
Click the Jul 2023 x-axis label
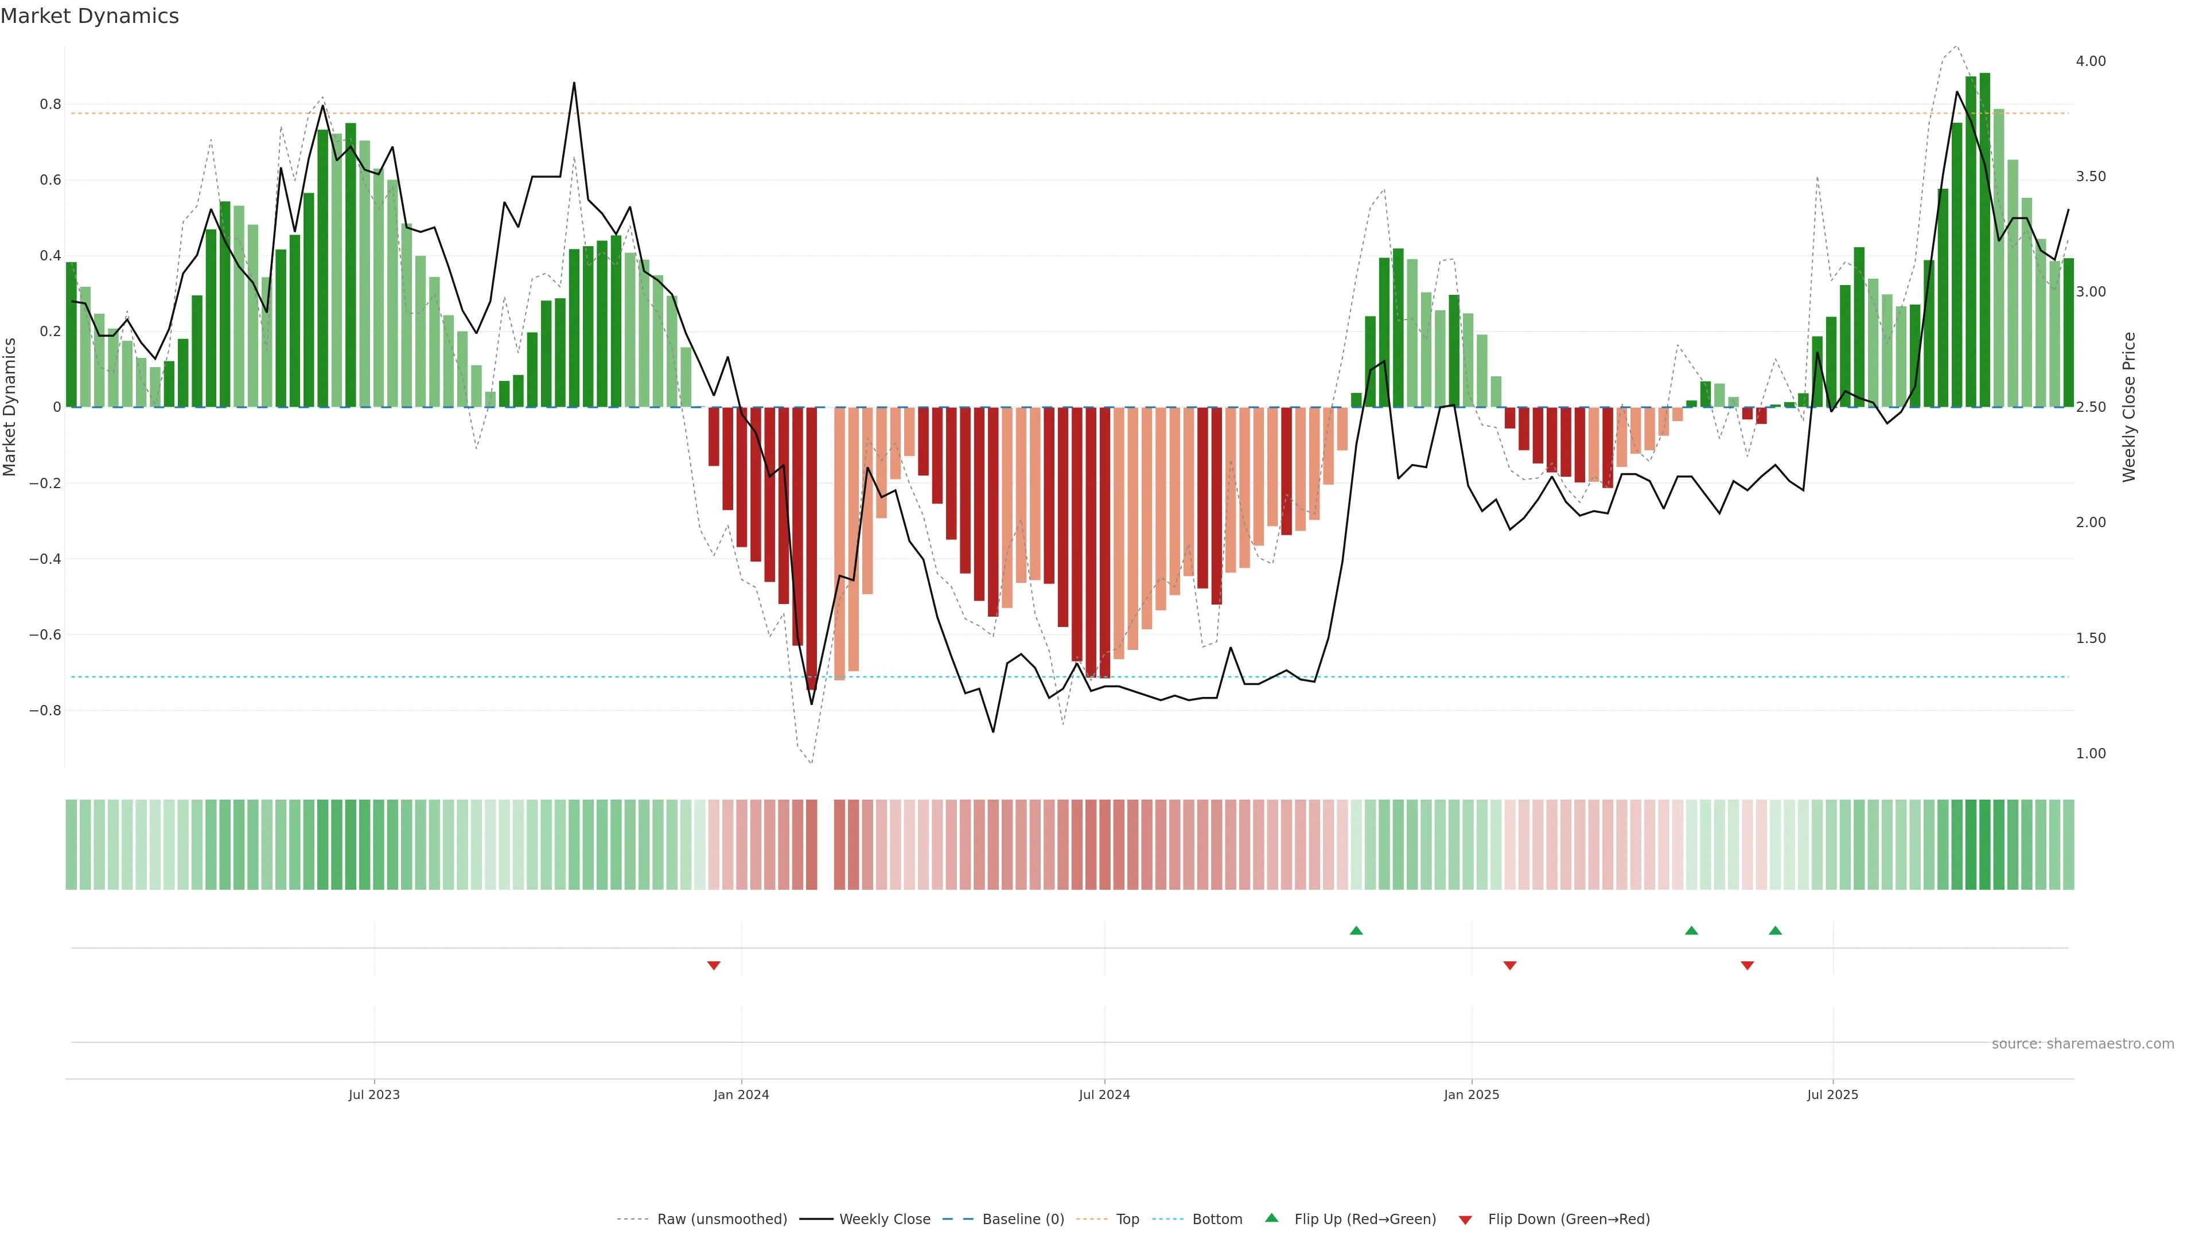pos(373,1094)
